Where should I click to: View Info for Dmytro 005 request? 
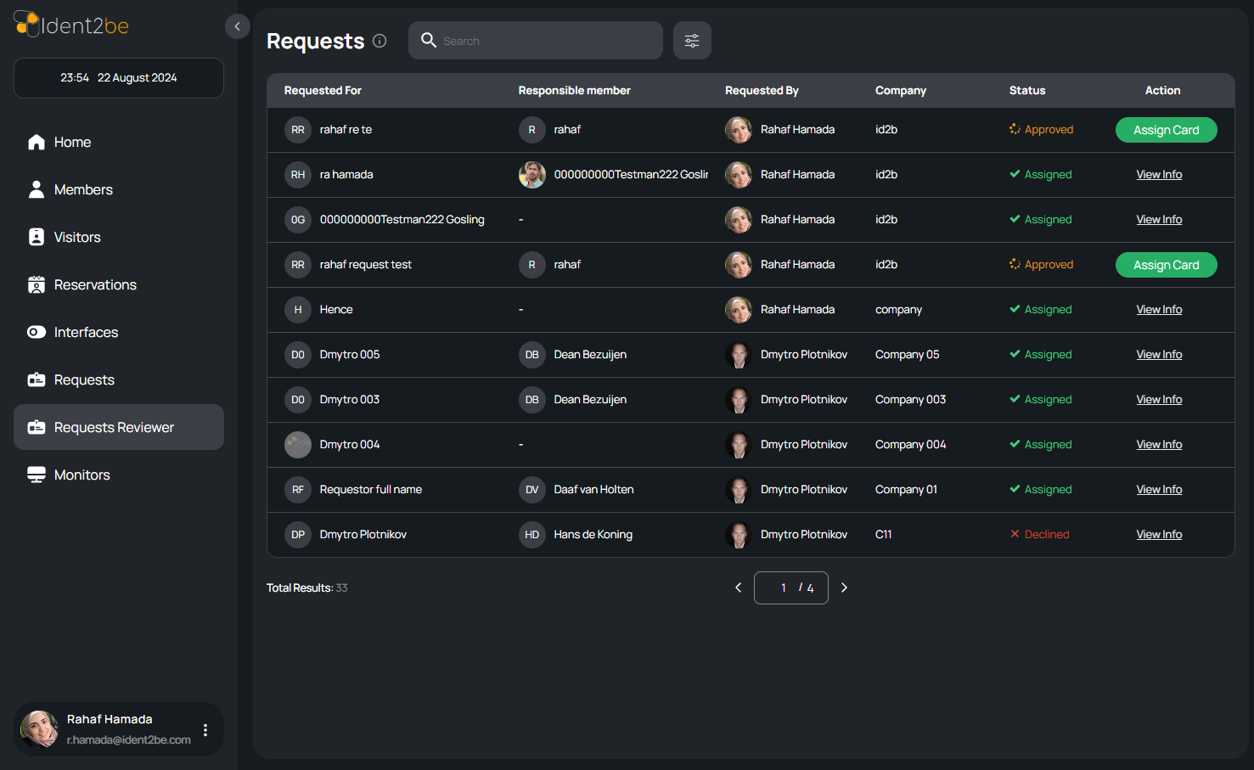pyautogui.click(x=1159, y=354)
